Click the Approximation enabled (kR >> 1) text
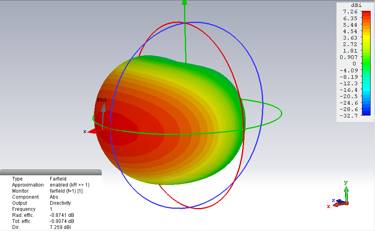The height and width of the screenshot is (231, 375). pyautogui.click(x=70, y=185)
